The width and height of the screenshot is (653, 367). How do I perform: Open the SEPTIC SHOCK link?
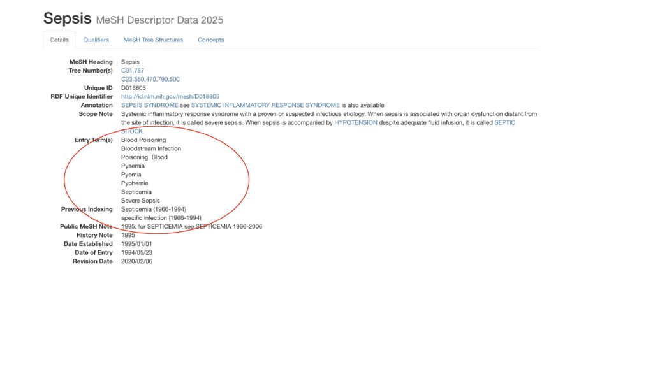(504, 122)
